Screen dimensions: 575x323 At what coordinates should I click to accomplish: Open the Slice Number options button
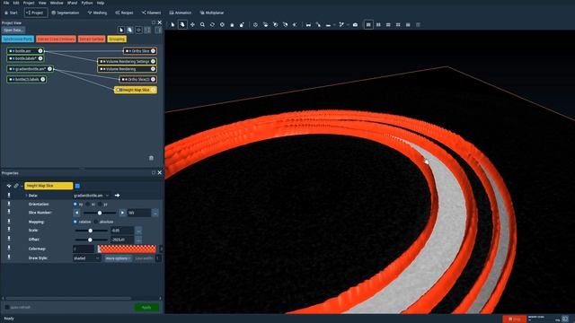coord(155,213)
